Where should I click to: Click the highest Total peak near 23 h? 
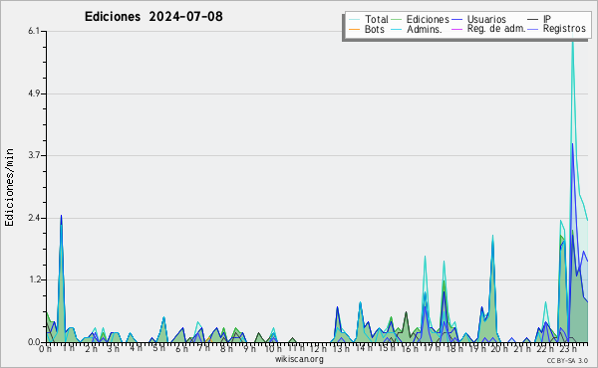[x=572, y=40]
